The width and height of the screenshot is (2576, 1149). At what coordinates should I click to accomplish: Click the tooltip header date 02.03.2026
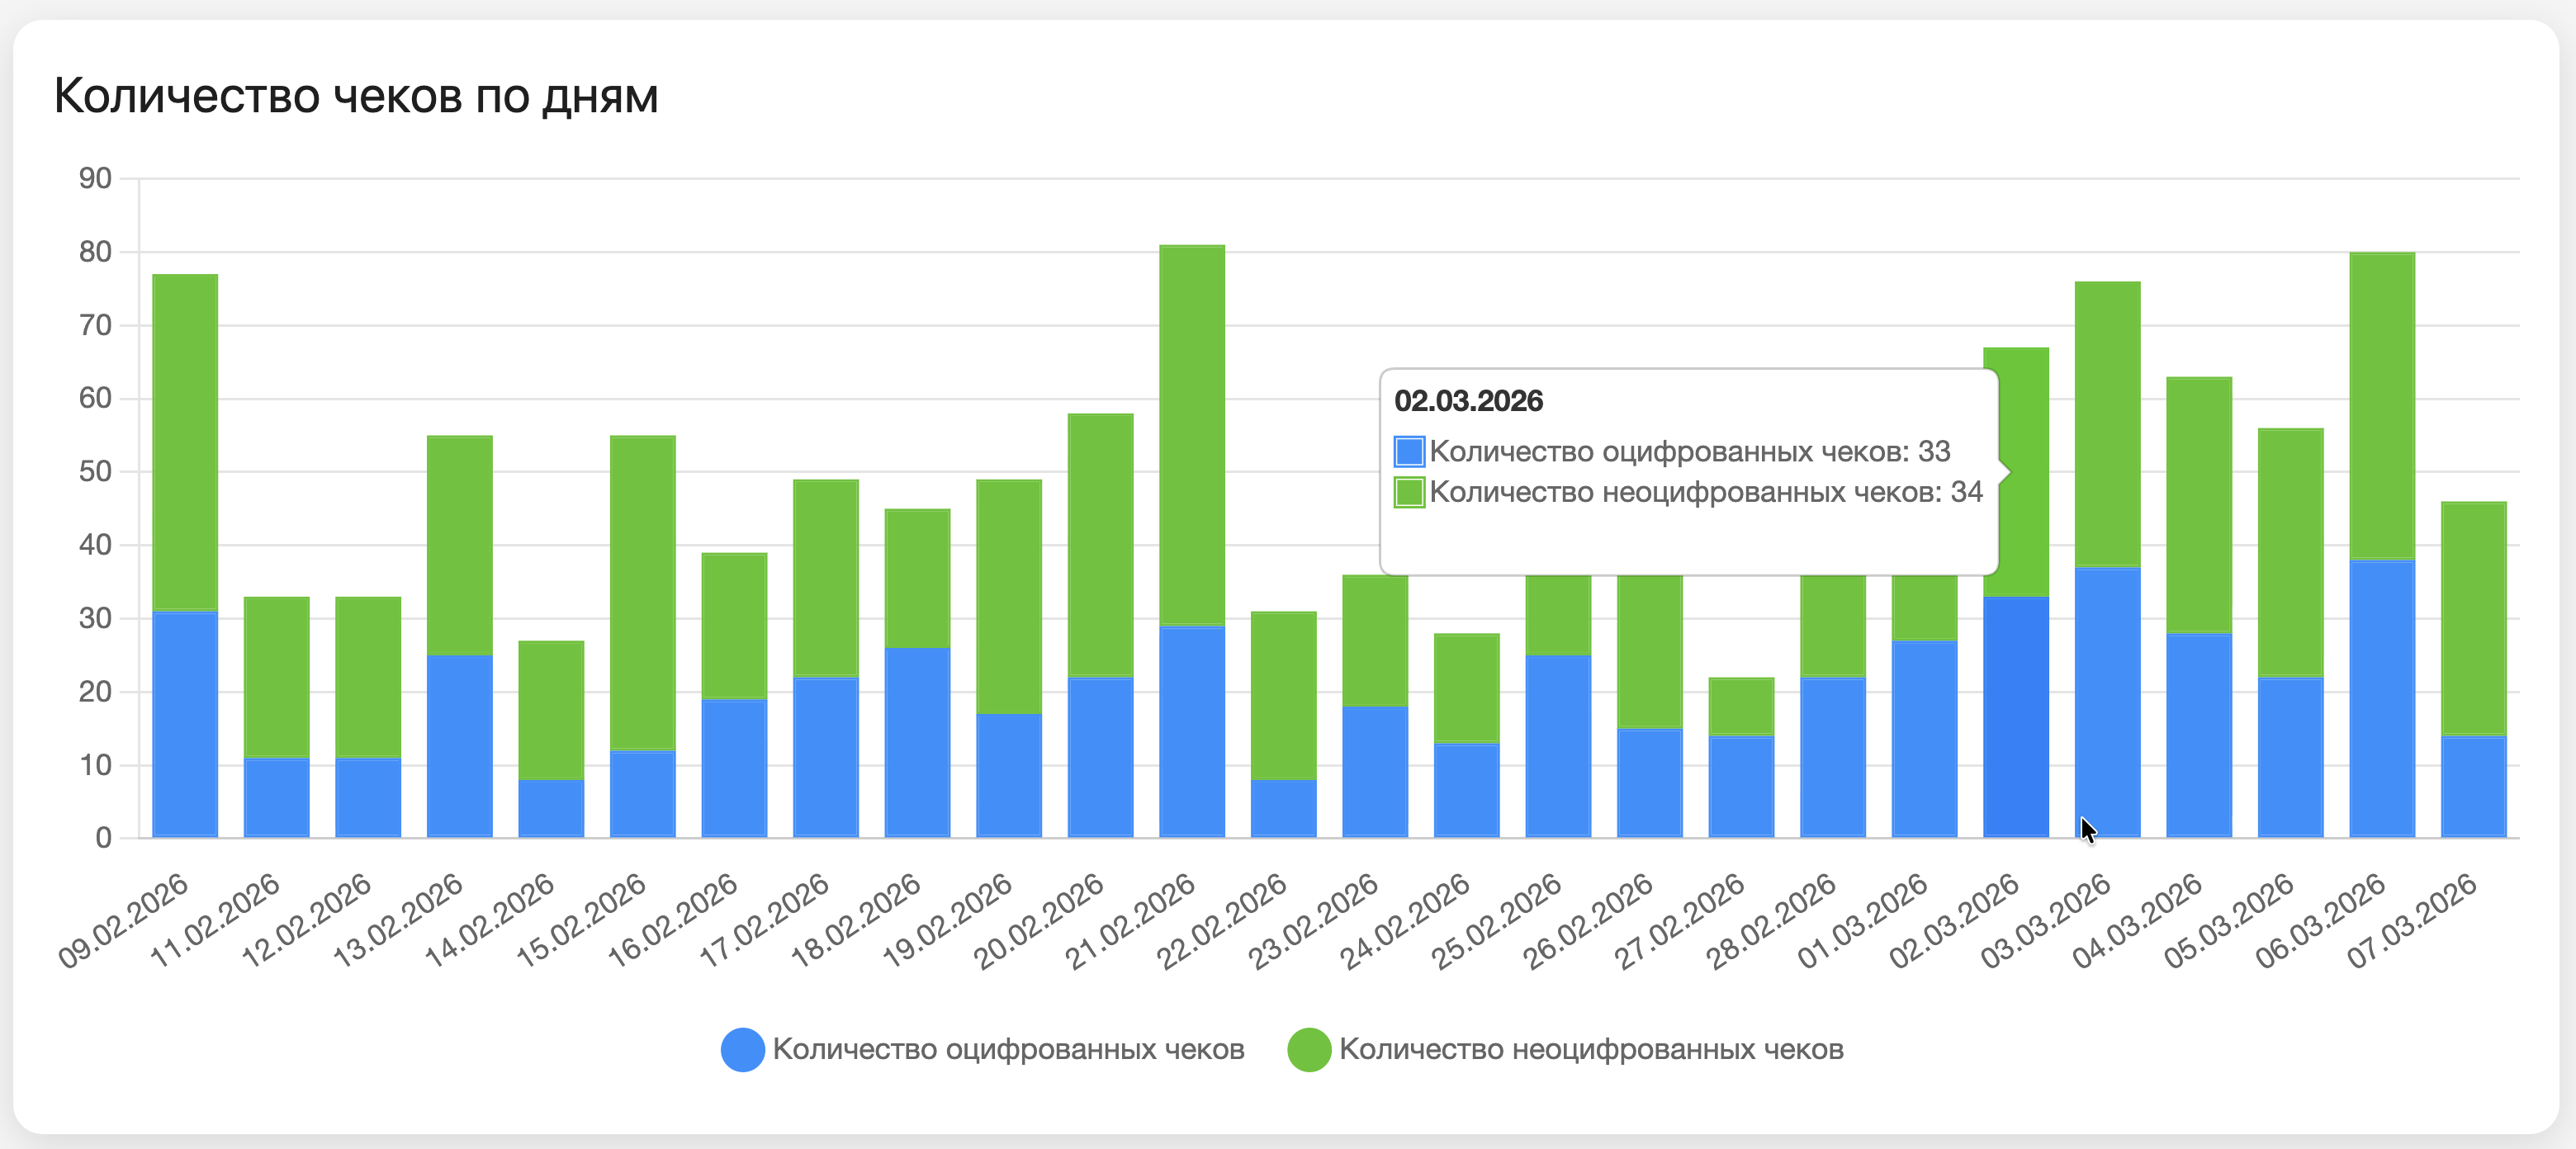pyautogui.click(x=1468, y=401)
